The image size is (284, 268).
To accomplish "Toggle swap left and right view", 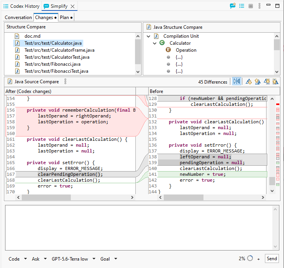I will (x=237, y=81).
